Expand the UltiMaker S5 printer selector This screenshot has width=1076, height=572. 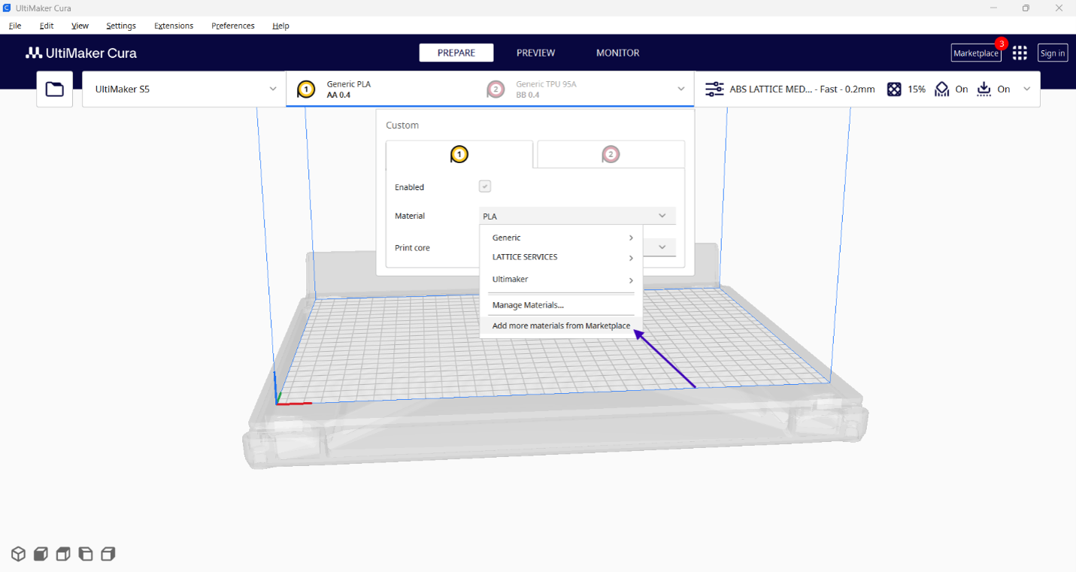tap(183, 89)
